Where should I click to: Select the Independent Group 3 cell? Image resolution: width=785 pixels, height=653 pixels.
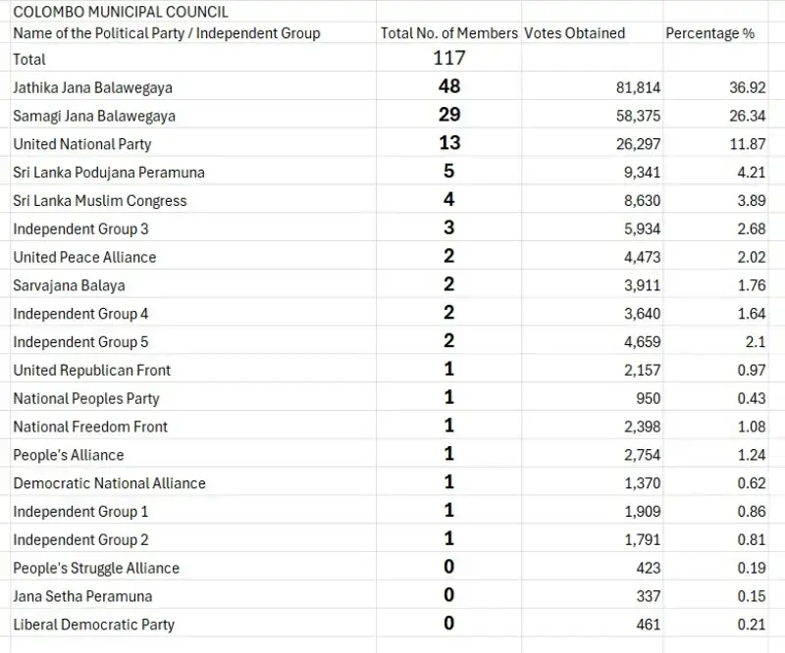(x=81, y=229)
